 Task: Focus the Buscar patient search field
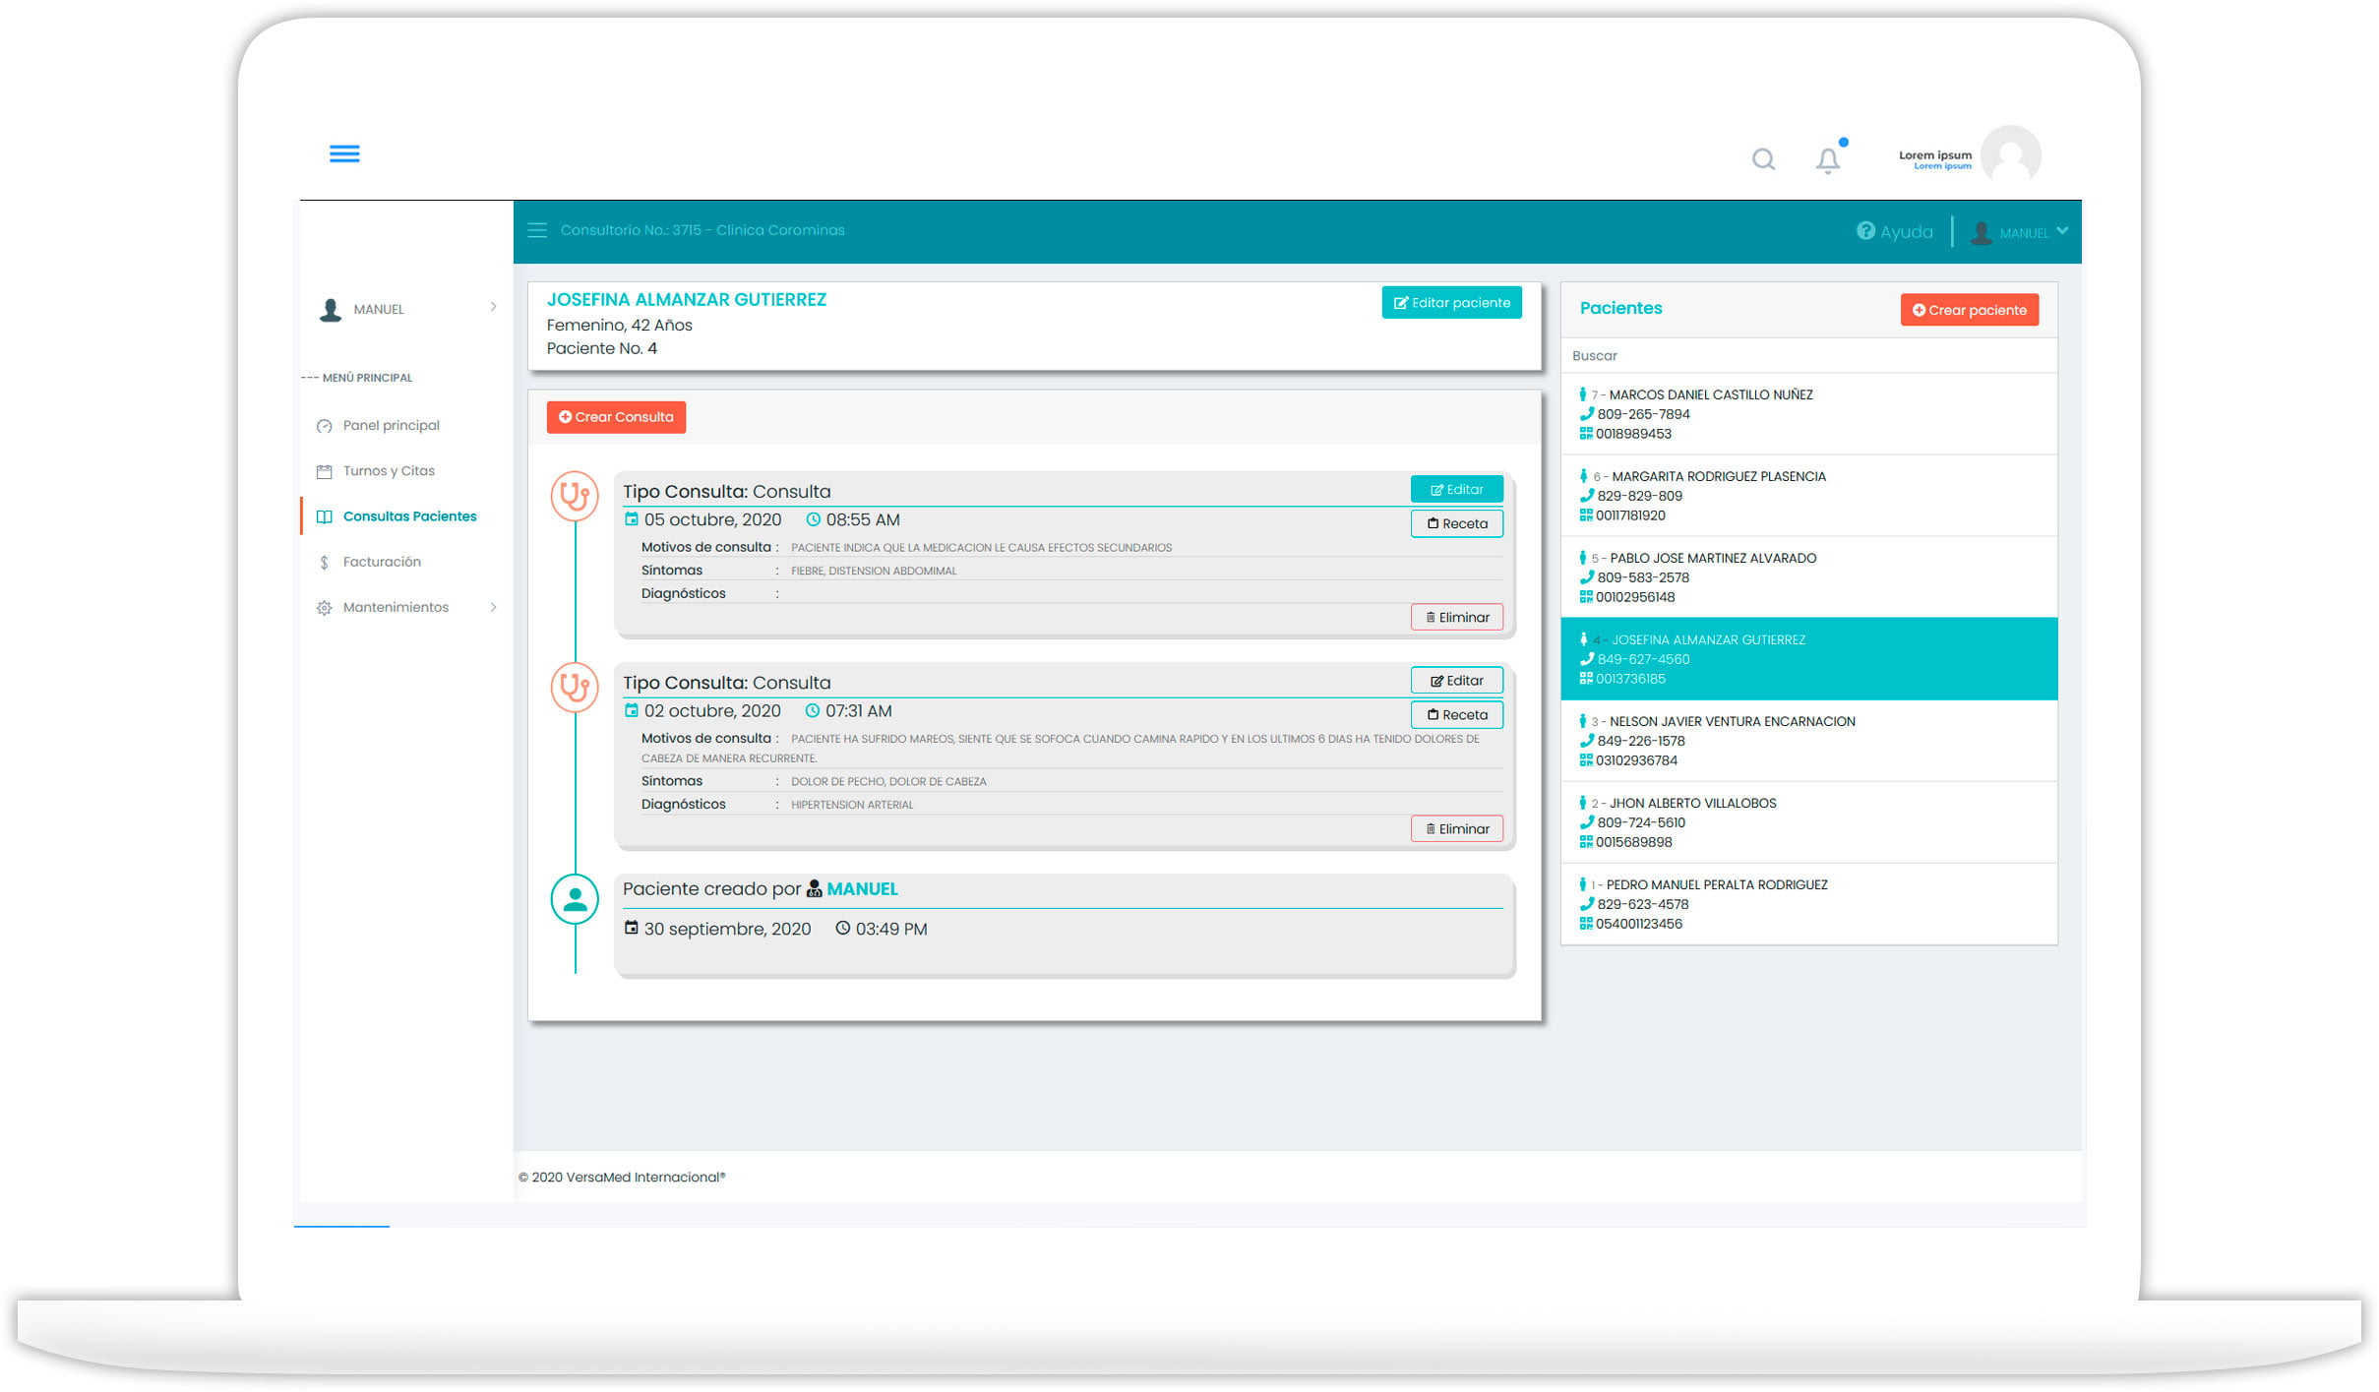point(1808,356)
